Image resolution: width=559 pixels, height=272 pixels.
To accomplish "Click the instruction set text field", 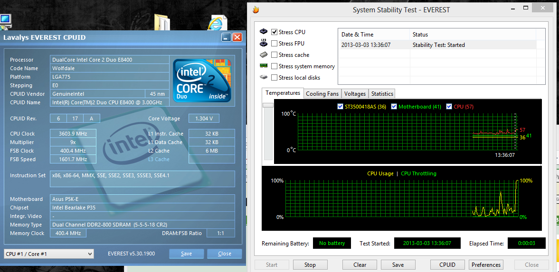I will pos(142,179).
